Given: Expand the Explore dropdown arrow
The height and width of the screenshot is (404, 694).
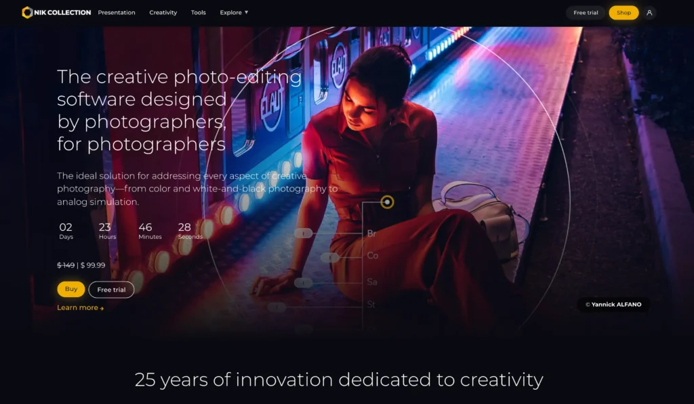Looking at the screenshot, I should 247,12.
